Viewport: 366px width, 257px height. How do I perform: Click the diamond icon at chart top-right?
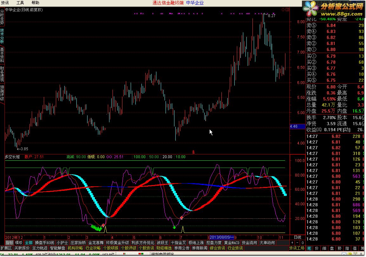tap(283, 10)
